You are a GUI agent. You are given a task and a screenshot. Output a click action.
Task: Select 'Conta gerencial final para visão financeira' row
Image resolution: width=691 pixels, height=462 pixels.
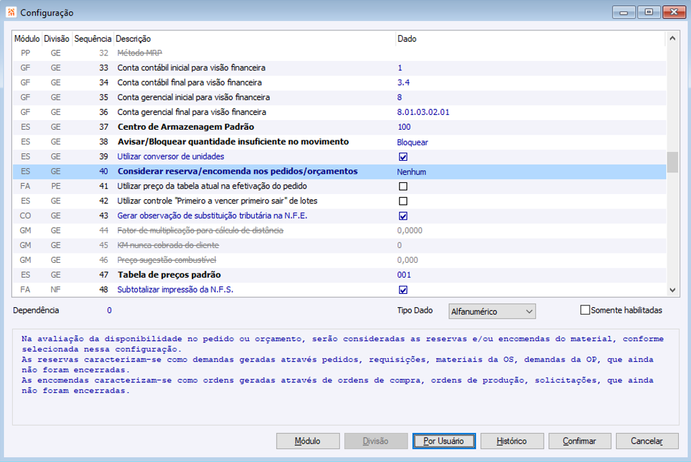[x=339, y=112]
